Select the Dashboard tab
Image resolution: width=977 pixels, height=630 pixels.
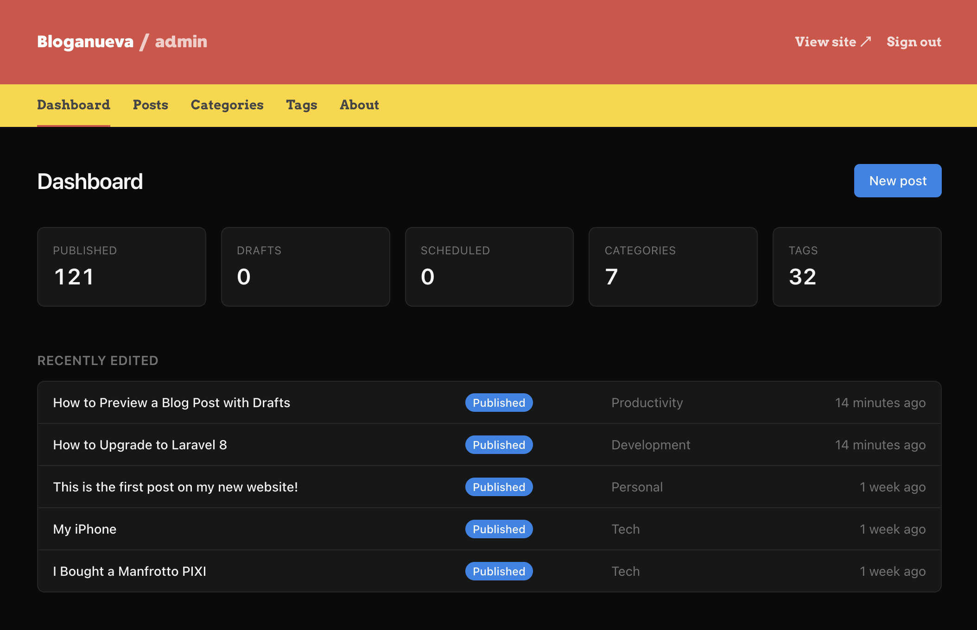[x=74, y=105]
